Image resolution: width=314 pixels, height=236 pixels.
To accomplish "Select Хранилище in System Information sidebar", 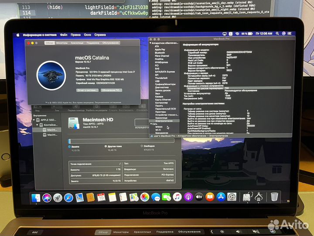I will click(x=161, y=118).
